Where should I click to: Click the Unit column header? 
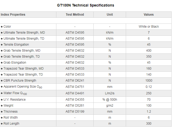coord(110,15)
